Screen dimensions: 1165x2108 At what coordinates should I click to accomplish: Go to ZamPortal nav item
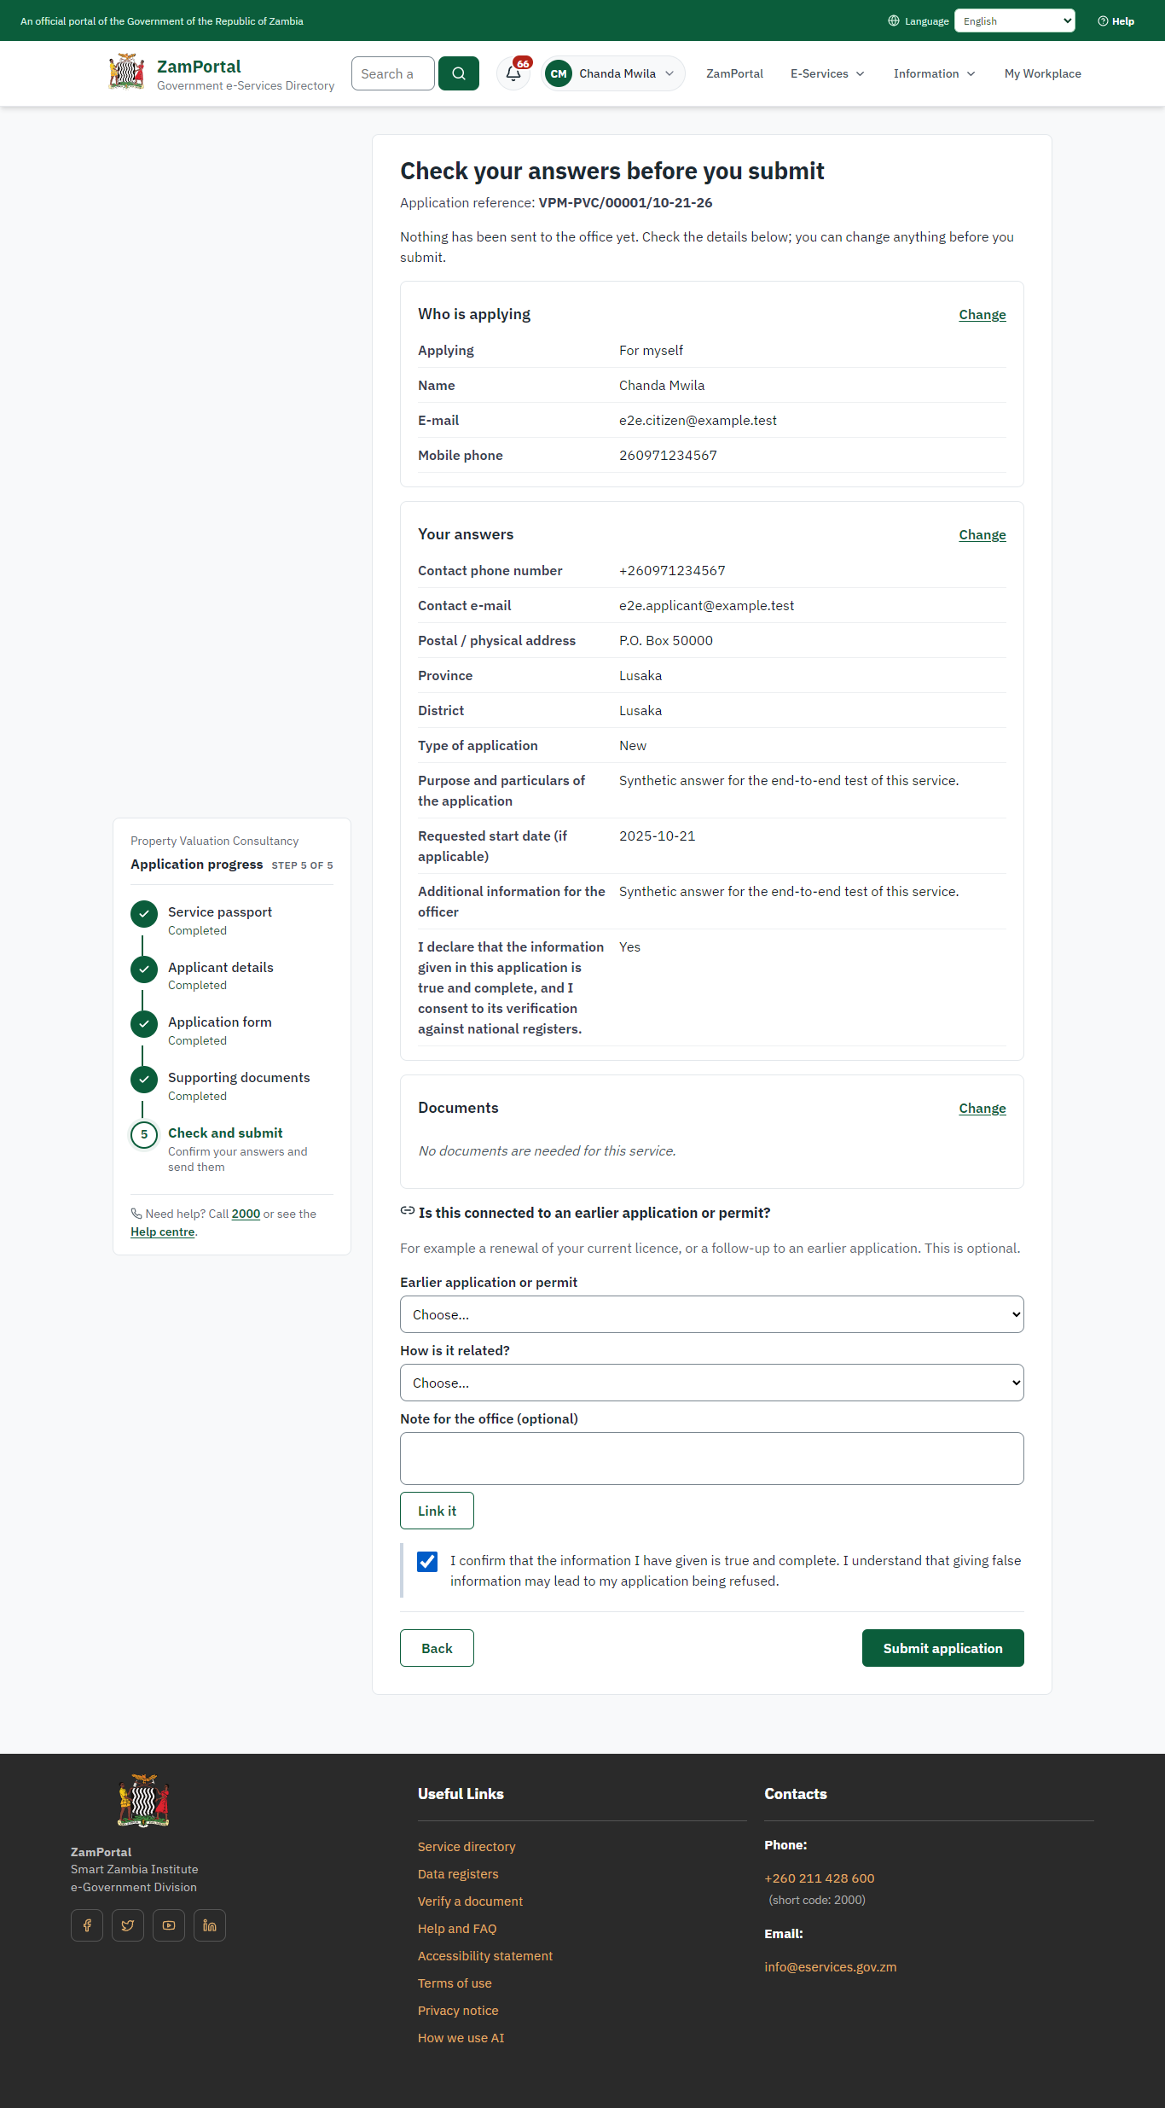click(734, 73)
